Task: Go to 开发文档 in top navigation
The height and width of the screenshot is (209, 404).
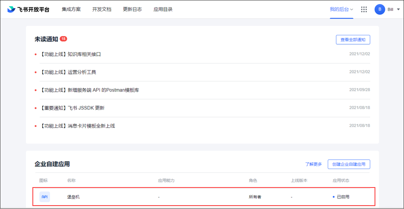Action: tap(102, 9)
